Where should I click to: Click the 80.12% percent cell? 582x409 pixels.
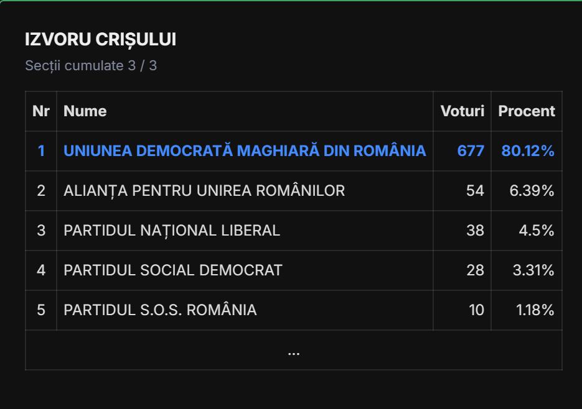click(527, 151)
